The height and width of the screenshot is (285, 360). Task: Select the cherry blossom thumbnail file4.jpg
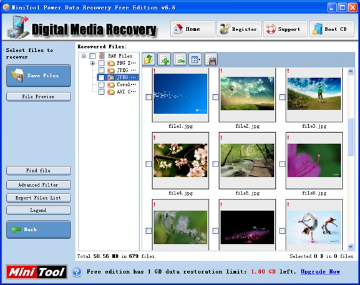[x=180, y=160]
